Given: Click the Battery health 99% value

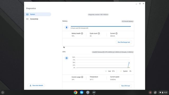Looking at the screenshot, I should [x=73, y=36].
